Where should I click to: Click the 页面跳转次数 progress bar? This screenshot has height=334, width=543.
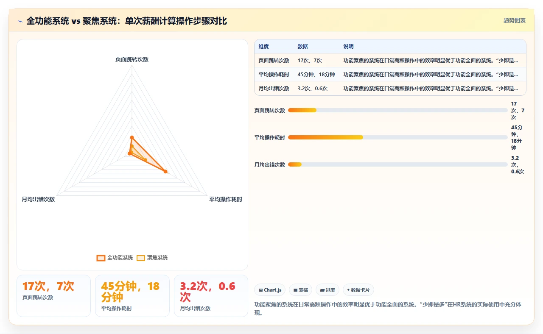397,110
